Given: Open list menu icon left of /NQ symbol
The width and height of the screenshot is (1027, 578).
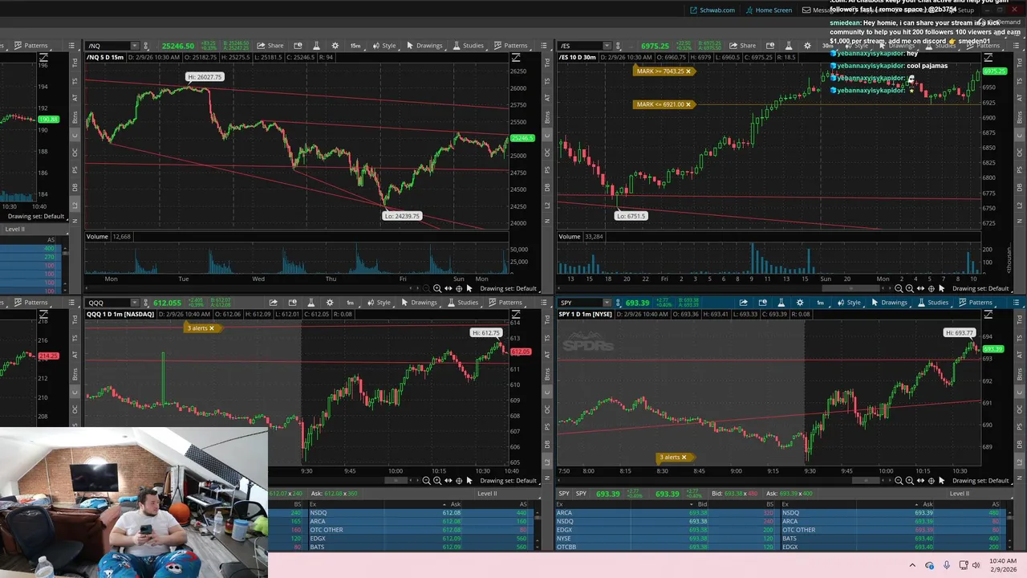Looking at the screenshot, I should 72,46.
